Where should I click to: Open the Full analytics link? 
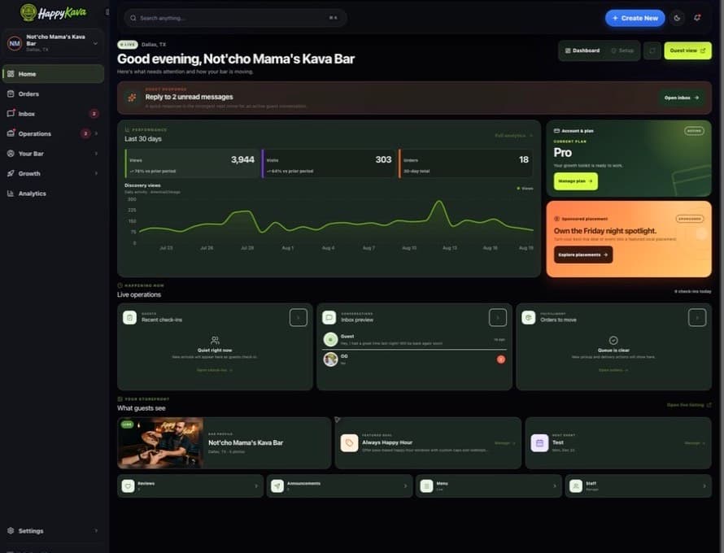click(x=513, y=136)
